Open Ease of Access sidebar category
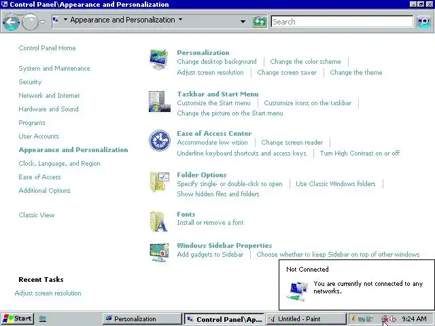The width and height of the screenshot is (435, 326). 39,177
